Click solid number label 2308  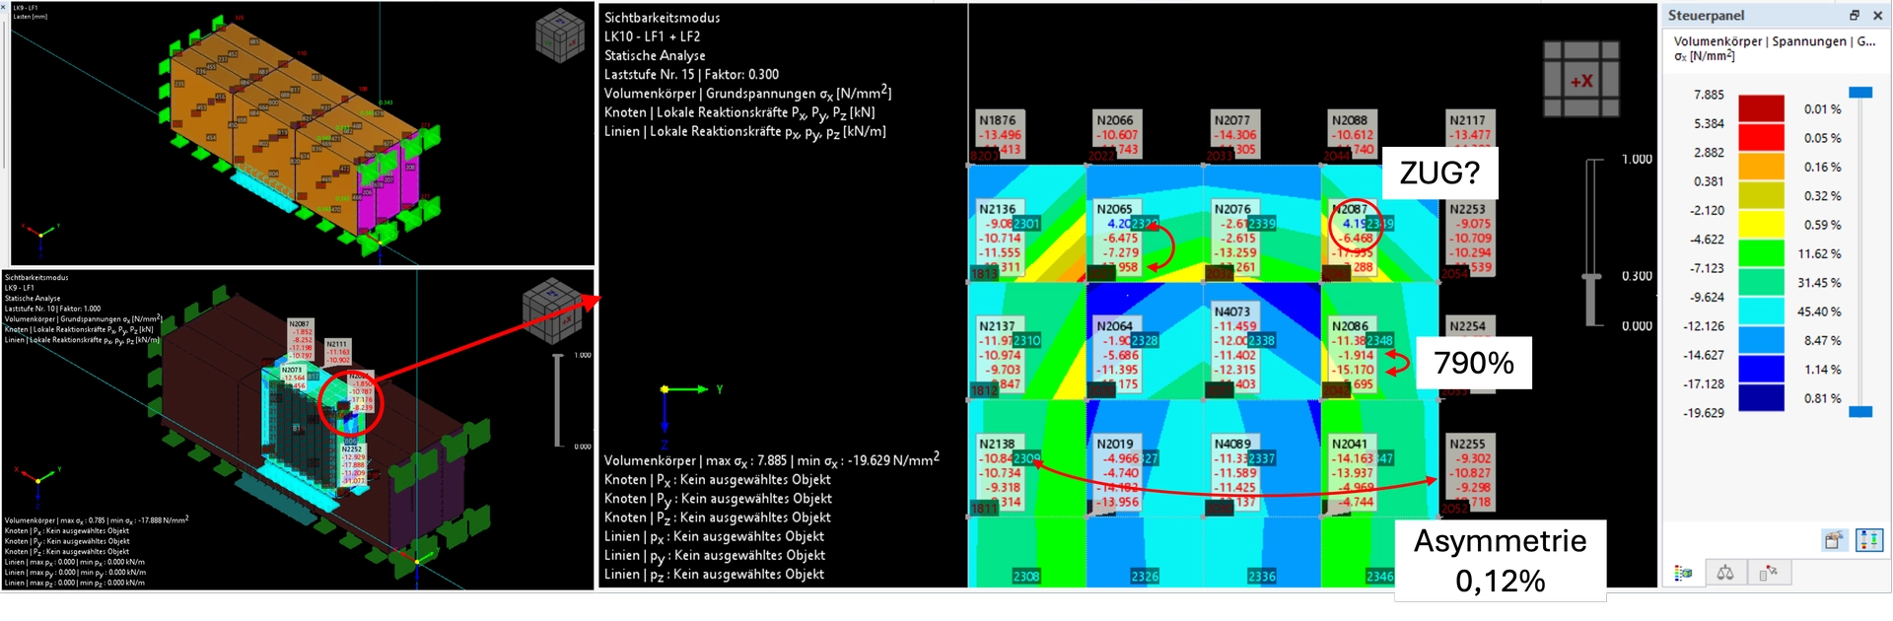click(1026, 577)
